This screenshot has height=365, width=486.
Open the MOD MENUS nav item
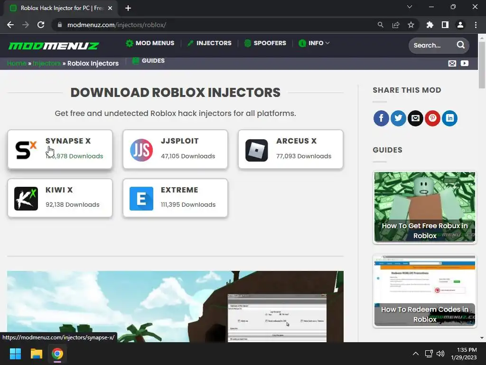point(150,43)
